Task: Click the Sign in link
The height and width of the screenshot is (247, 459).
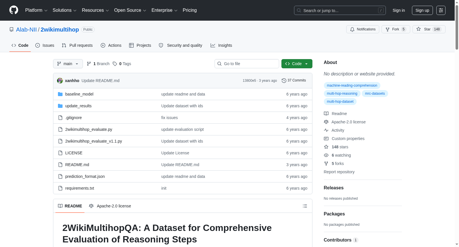Action: 399,10
